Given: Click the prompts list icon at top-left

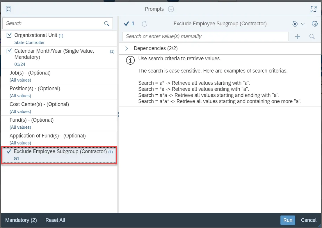Looking at the screenshot, I should tap(8, 9).
